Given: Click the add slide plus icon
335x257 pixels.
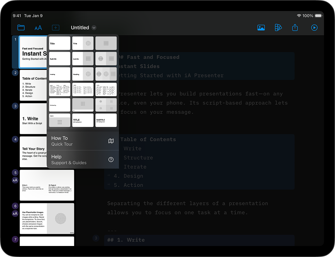Looking at the screenshot, I should 56,28.
